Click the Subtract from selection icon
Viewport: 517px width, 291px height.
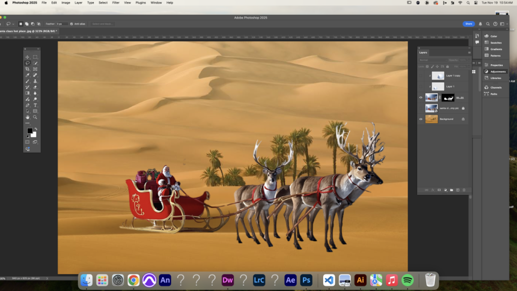point(33,24)
